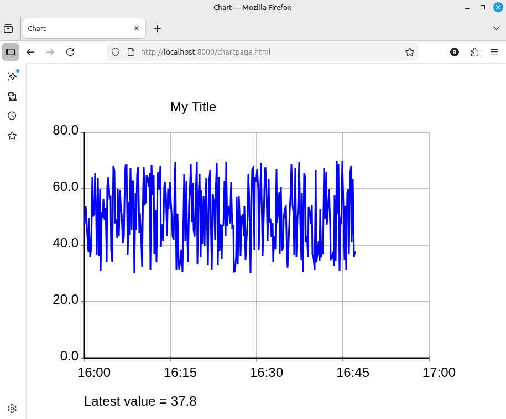506x419 pixels.
Task: Reload the chart page
Action: click(x=70, y=52)
